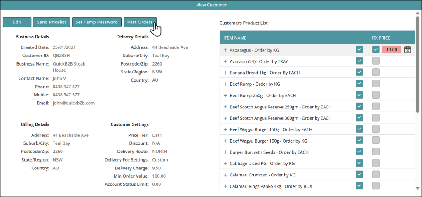Click the product list vertical scrollbar
Screen dimensions: 422x197
pos(418,62)
